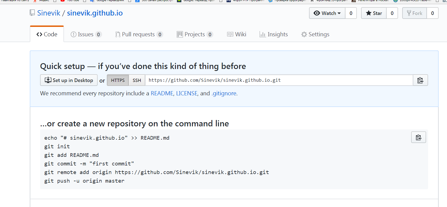Click the Quick setup heading text
The height and width of the screenshot is (207, 447).
[x=143, y=66]
